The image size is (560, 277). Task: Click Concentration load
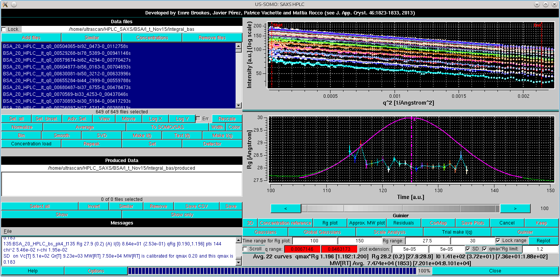click(31, 144)
